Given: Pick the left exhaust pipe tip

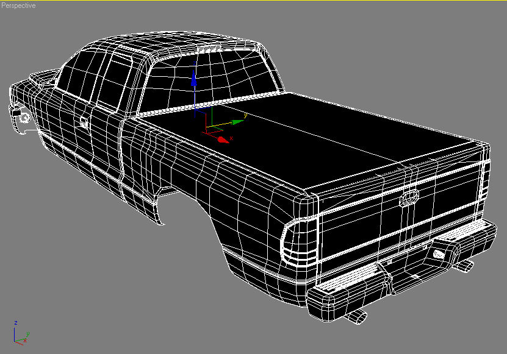Looking at the screenshot, I should (356, 315).
